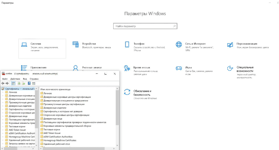Expand Доверительные отношения tree node chevron
The image size is (279, 150).
tap(3, 99)
